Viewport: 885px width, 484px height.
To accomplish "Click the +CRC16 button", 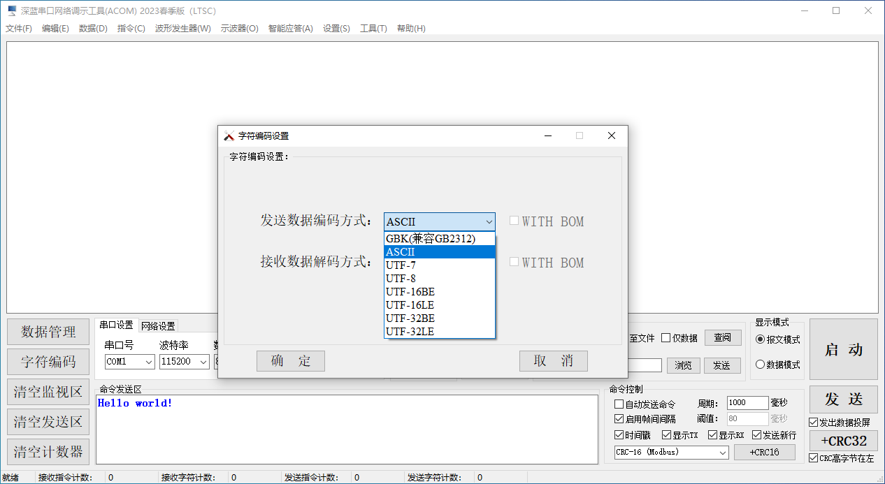I will pos(765,453).
